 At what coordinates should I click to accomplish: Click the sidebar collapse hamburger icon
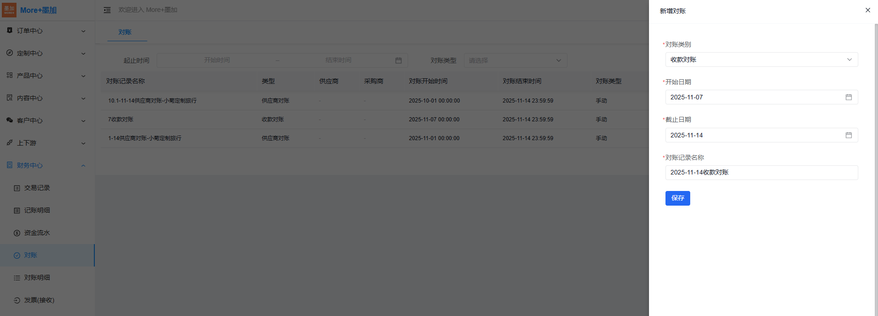pos(107,10)
